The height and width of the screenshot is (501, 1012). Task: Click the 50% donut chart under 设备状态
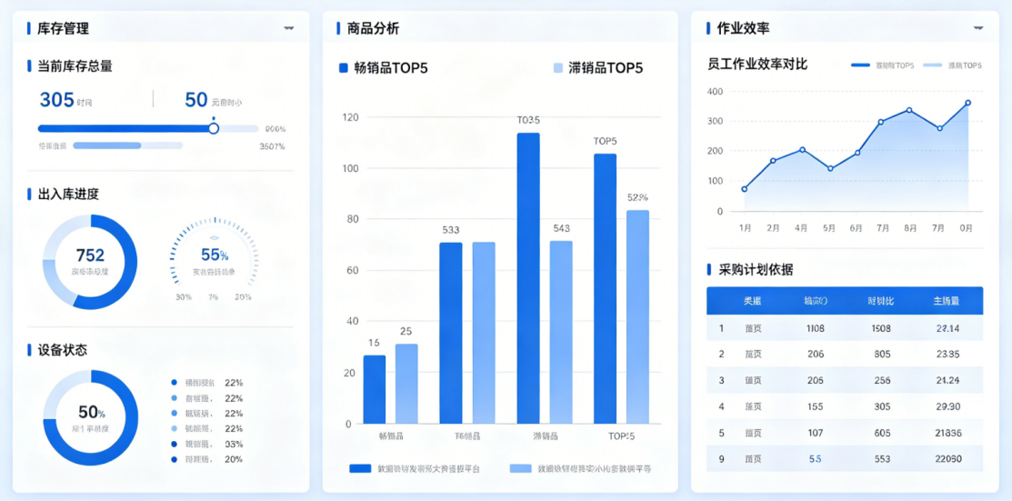90,417
